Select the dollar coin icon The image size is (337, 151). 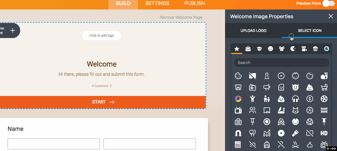(310, 99)
